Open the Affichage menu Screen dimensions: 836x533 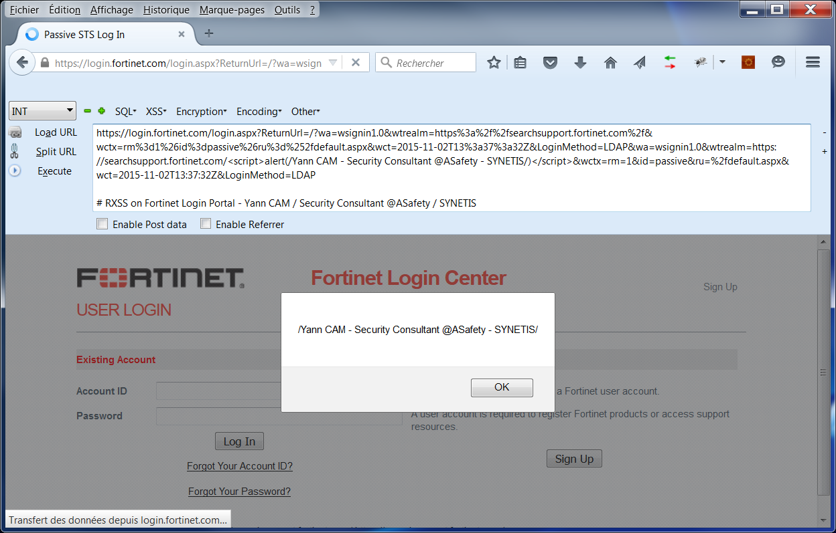(112, 10)
